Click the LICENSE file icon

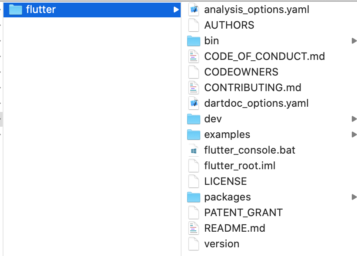click(194, 181)
